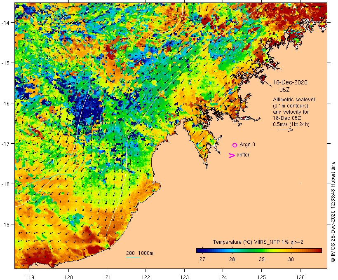Click the color bar tick label 28
The height and width of the screenshot is (280, 338).
pos(232,259)
